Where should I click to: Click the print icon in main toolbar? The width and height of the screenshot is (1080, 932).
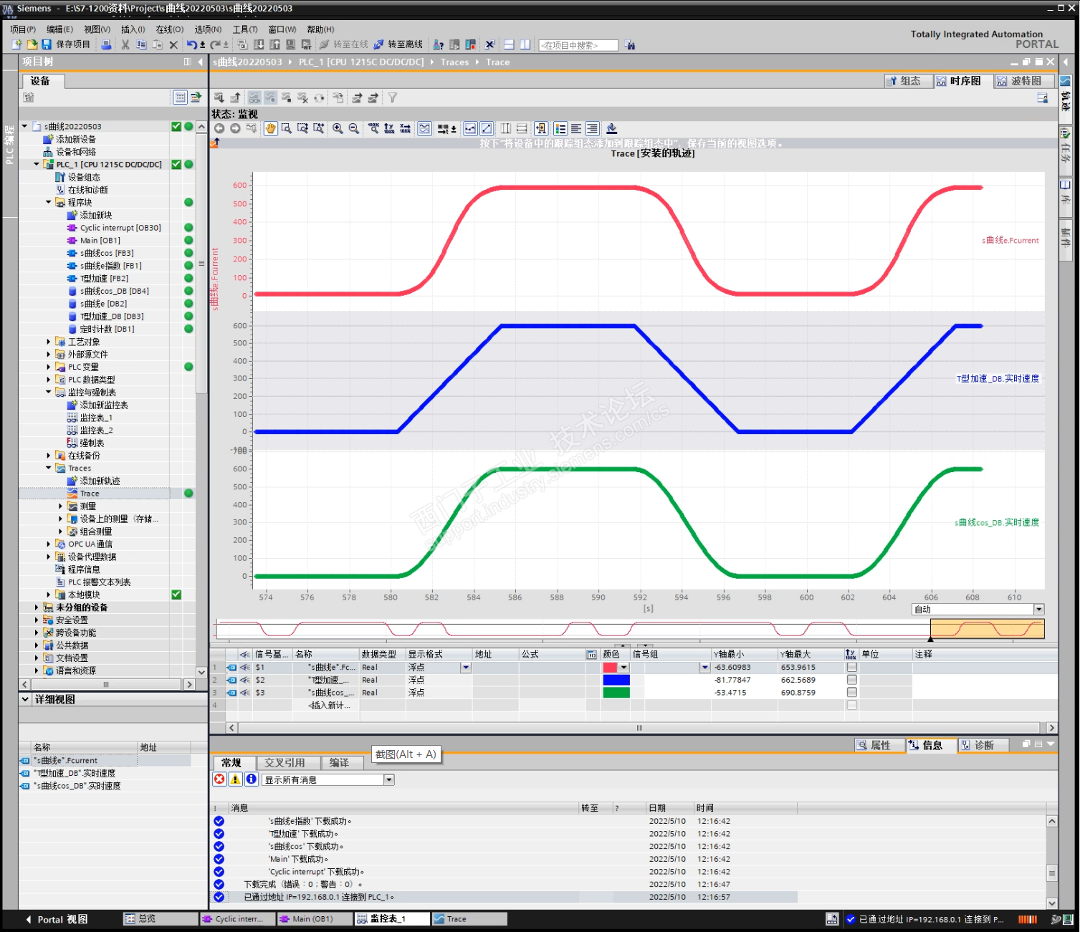pos(106,44)
